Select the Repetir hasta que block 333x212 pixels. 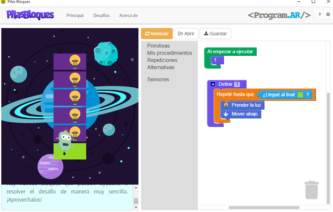click(235, 95)
